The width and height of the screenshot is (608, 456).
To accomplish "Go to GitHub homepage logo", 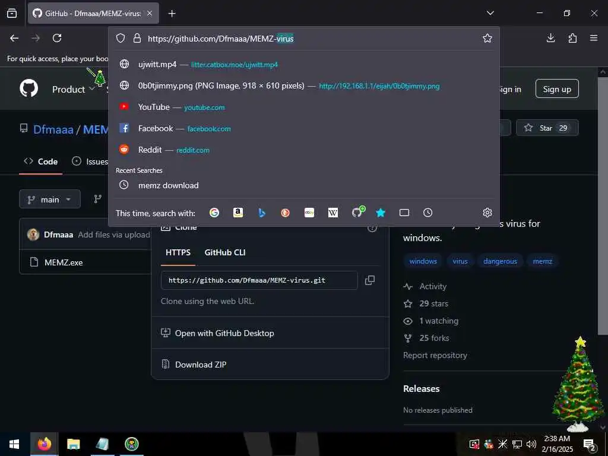I will pos(29,88).
